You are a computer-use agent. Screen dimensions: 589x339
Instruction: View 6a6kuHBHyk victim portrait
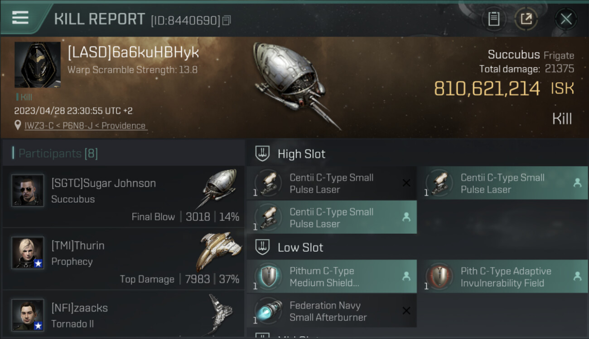click(x=37, y=65)
